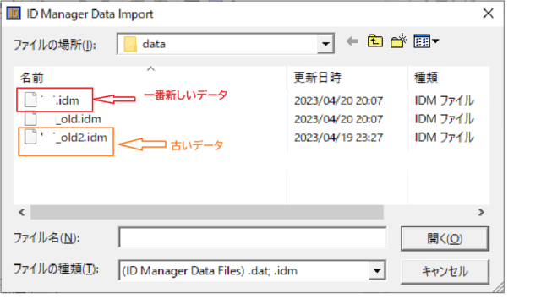Create a new folder
This screenshot has width=541, height=304.
[398, 41]
